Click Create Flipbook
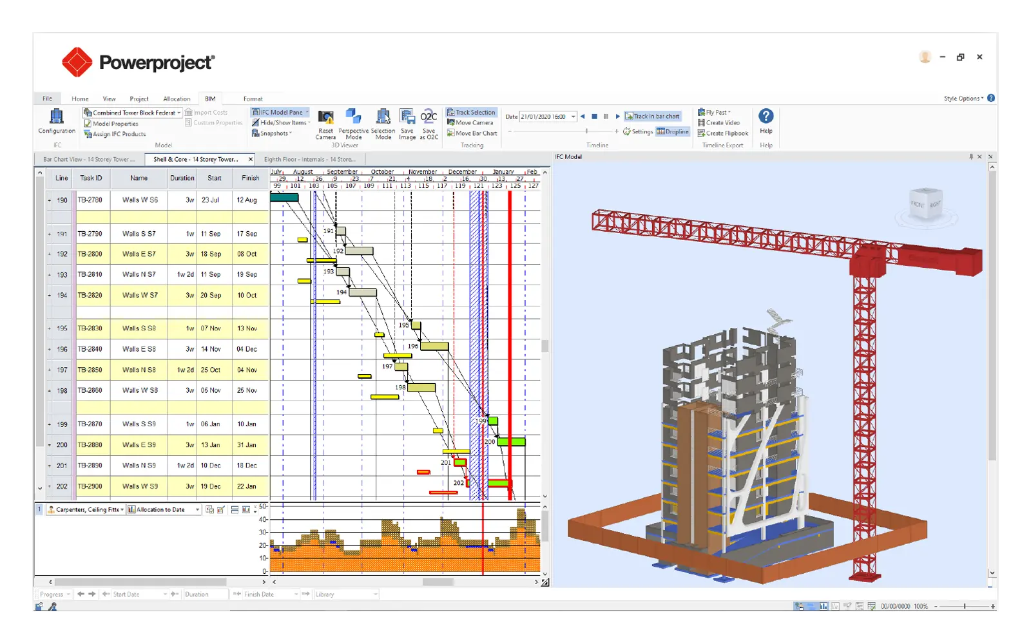 click(x=724, y=133)
